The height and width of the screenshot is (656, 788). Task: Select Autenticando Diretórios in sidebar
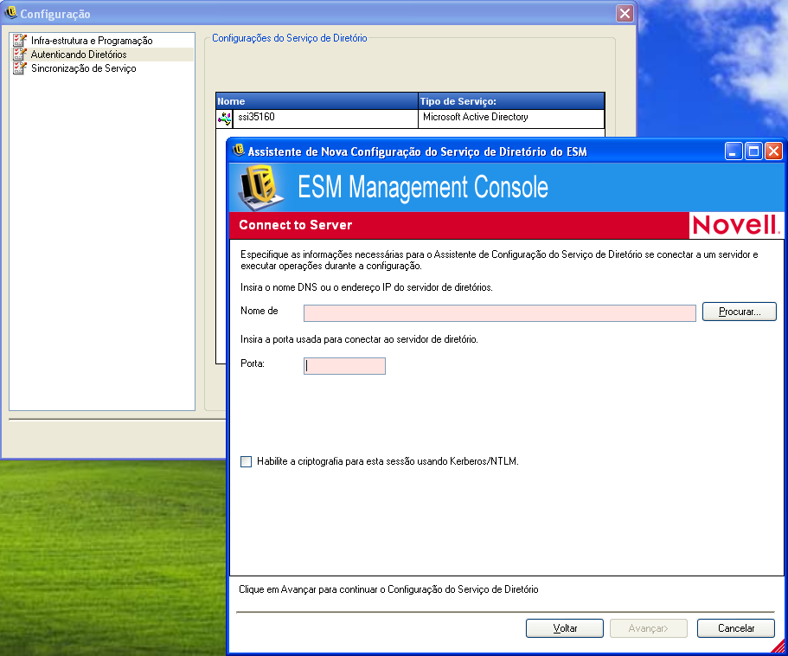(79, 55)
